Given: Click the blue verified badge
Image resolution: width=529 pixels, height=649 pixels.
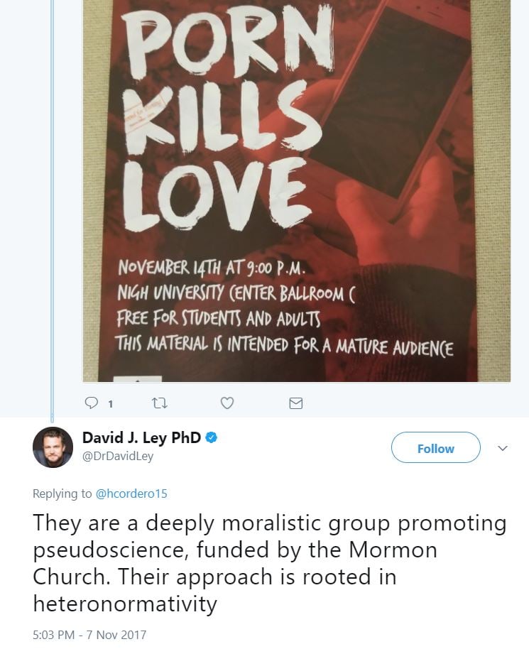Looking at the screenshot, I should tap(211, 439).
